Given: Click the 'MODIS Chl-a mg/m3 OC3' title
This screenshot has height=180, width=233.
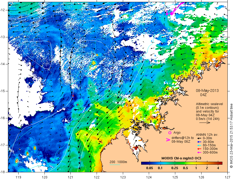Looking at the screenshot, I should [181, 158].
